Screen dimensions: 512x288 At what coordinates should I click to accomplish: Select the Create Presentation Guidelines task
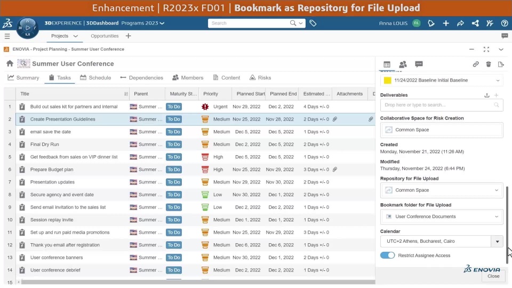click(x=63, y=119)
